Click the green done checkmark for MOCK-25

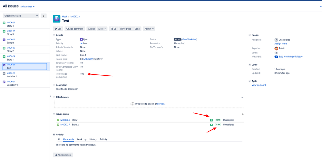pos(58,125)
